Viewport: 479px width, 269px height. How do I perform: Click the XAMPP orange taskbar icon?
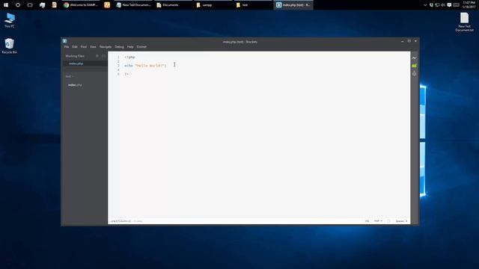point(107,5)
